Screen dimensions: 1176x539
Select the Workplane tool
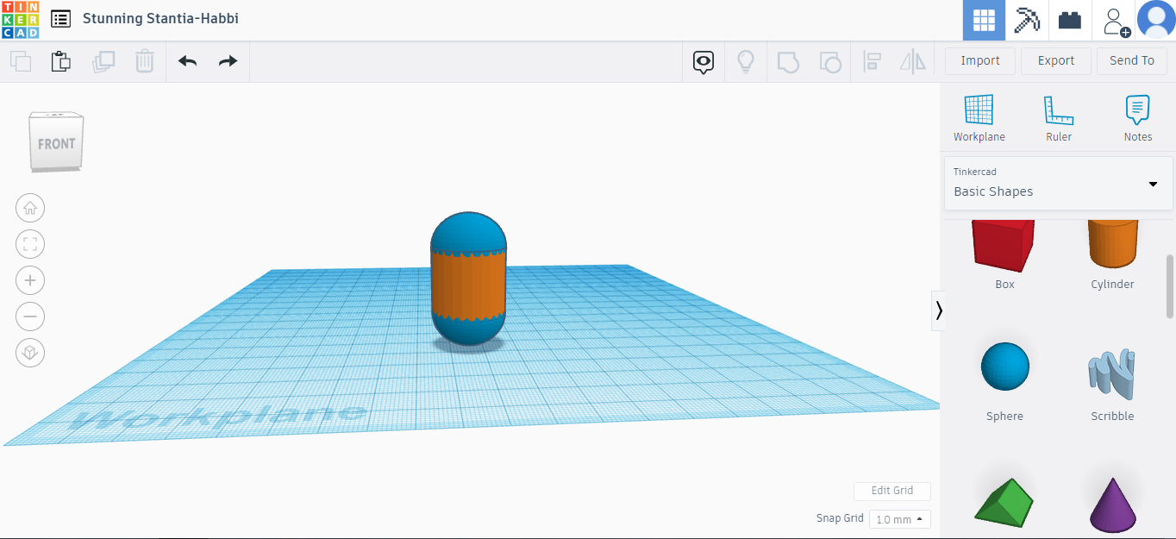point(979,118)
